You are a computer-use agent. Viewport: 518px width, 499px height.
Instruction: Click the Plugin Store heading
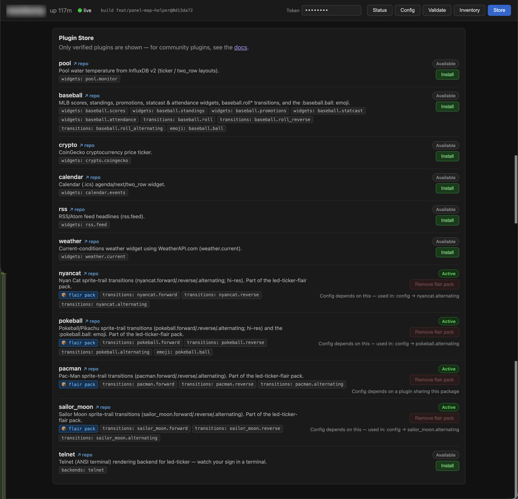coord(76,38)
